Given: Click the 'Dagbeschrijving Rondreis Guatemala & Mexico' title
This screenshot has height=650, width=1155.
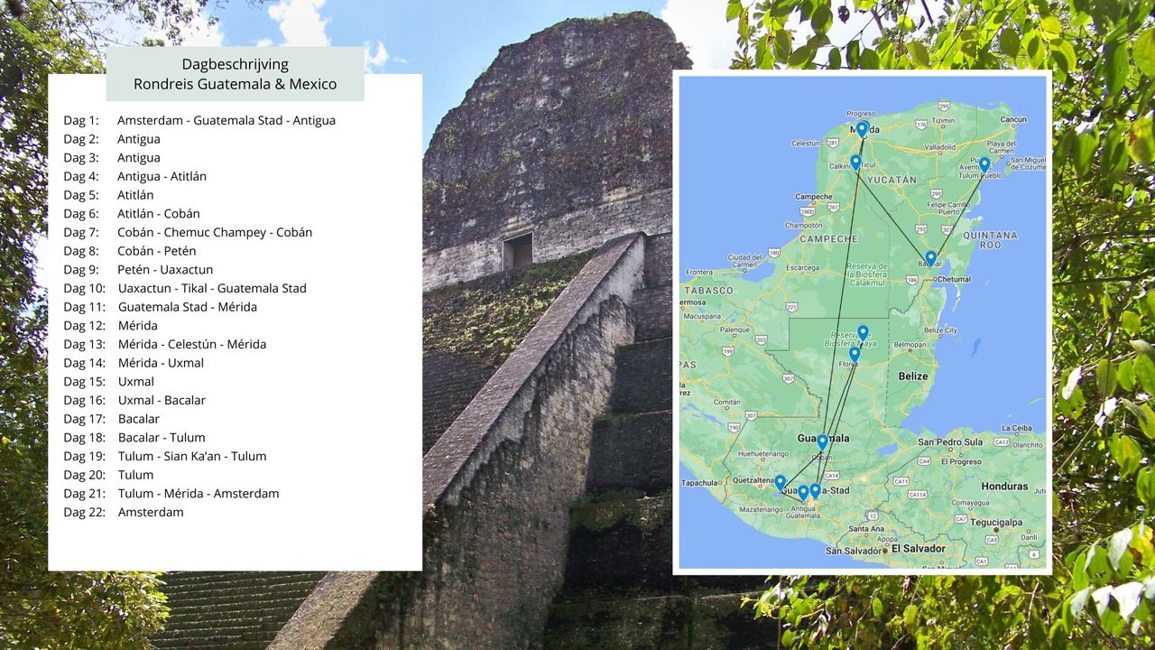Looking at the screenshot, I should 235,74.
